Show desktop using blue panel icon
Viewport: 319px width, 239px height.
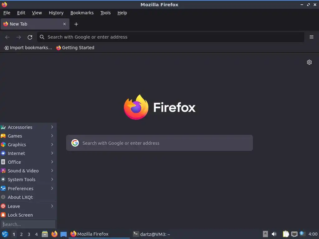point(64,234)
